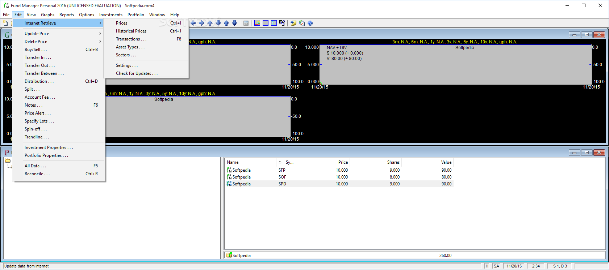Select Trendline... menu entry
609x270 pixels.
click(59, 137)
